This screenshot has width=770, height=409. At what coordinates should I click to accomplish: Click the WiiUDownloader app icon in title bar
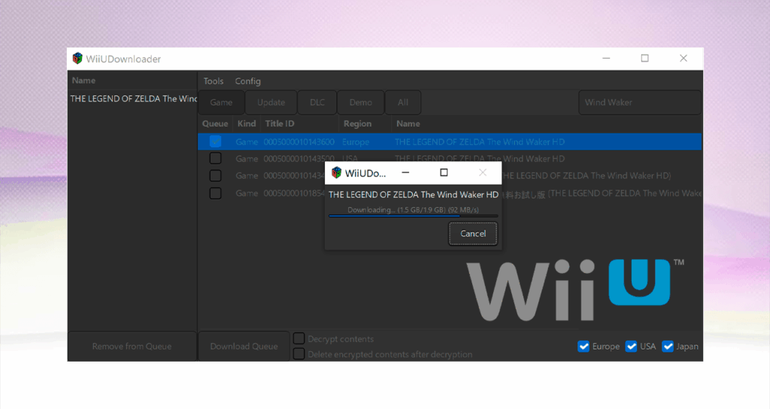77,59
